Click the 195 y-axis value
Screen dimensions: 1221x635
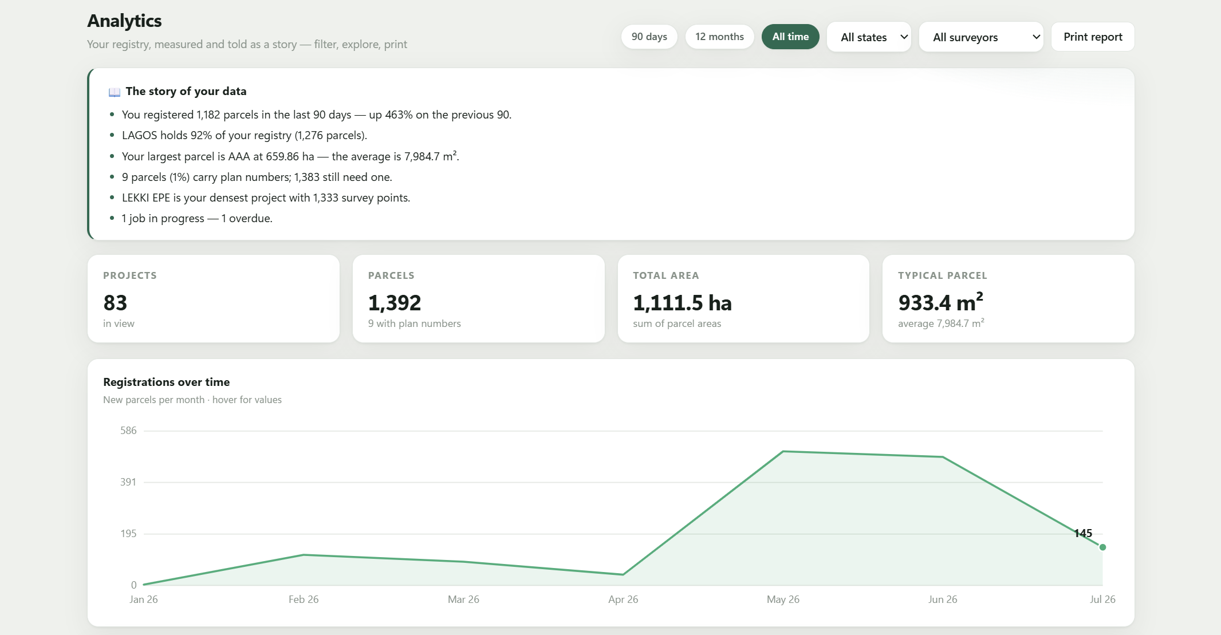pos(128,534)
